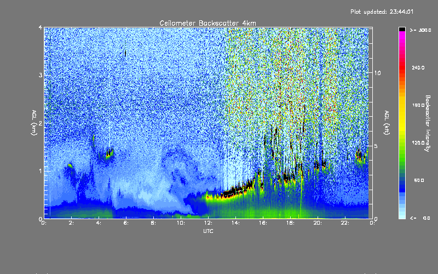Click the 'Backscatter Intensity' colorbar label
438x274 pixels.
click(428, 123)
